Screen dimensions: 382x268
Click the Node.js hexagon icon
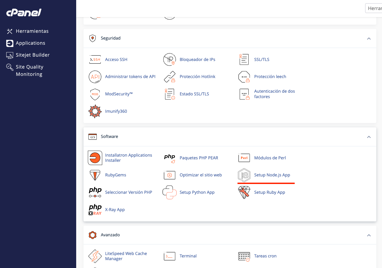(x=244, y=175)
